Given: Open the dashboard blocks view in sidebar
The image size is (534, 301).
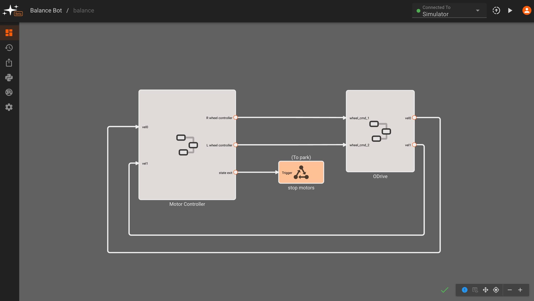Looking at the screenshot, I should (9, 33).
